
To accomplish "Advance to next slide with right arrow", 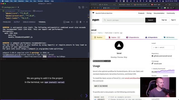I will pyautogui.click(x=86, y=96).
